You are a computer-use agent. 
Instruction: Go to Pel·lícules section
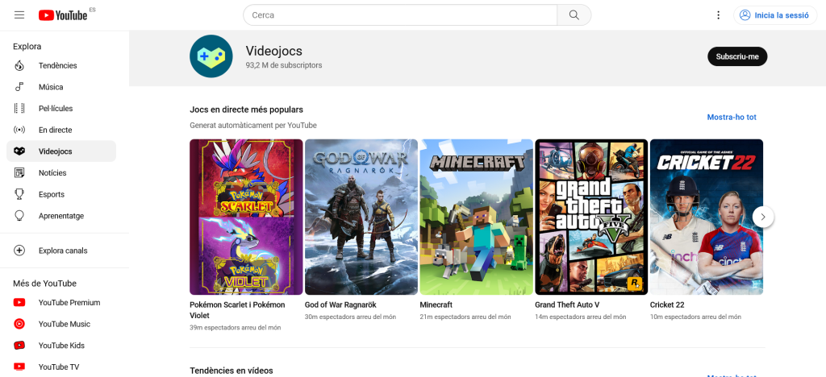56,109
